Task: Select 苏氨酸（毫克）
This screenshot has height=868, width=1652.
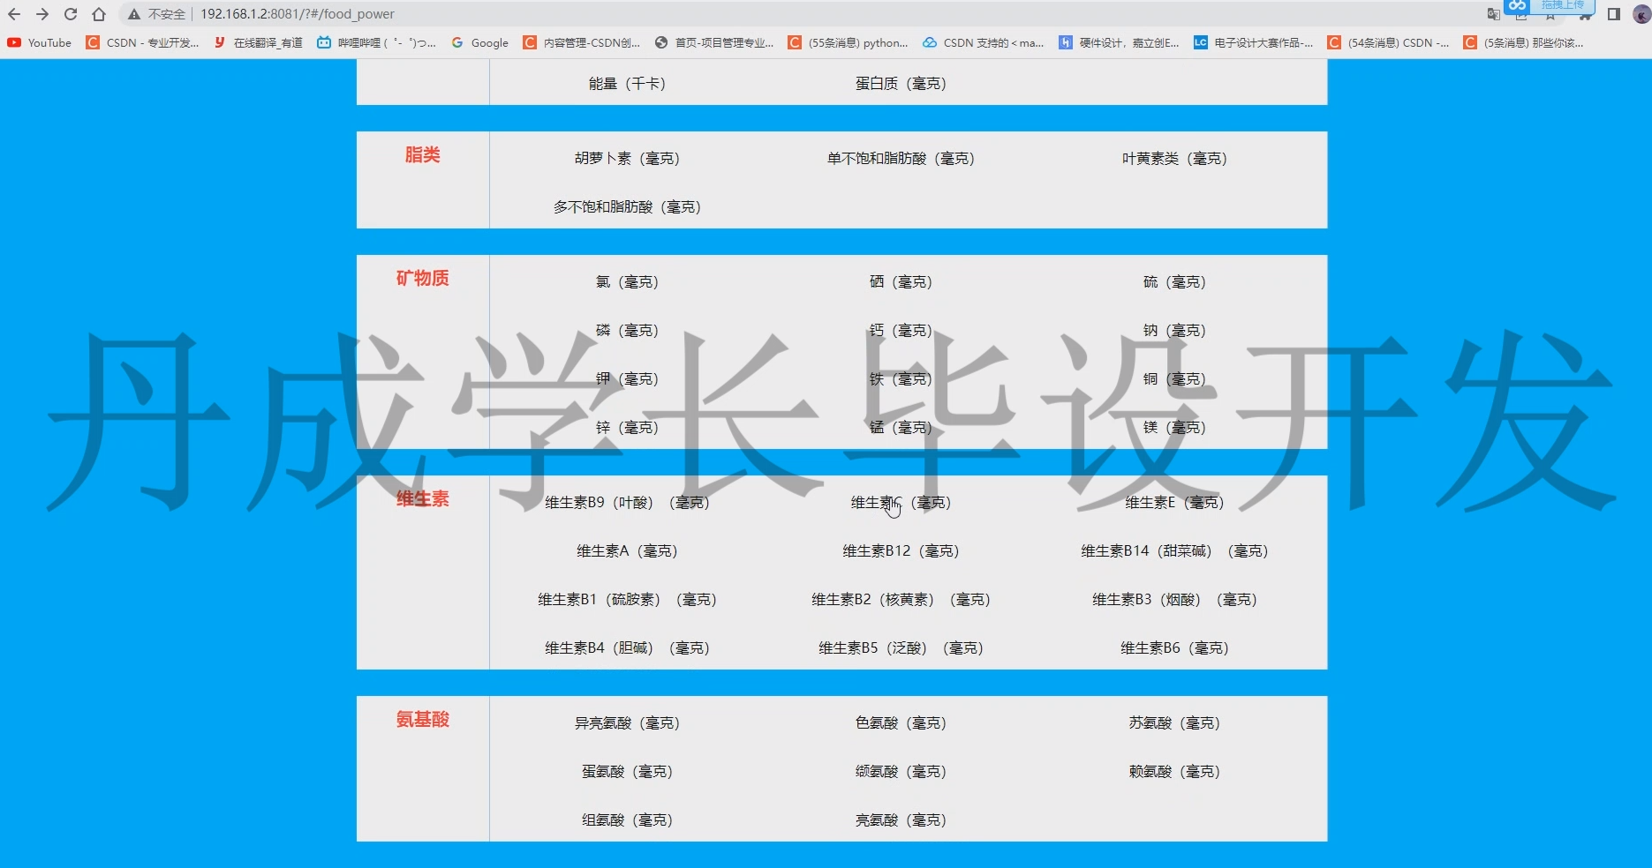Action: pos(1174,723)
